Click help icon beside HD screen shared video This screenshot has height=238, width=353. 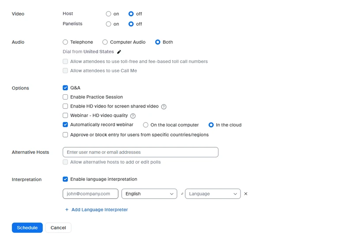pyautogui.click(x=164, y=107)
